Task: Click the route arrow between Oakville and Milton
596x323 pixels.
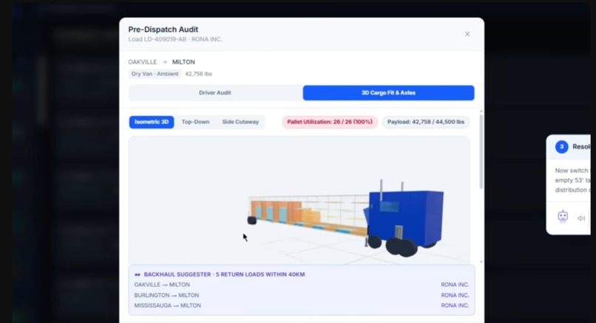Action: click(x=165, y=62)
